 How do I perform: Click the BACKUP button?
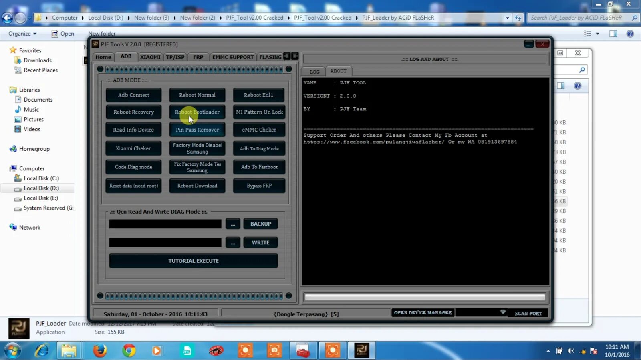click(261, 224)
